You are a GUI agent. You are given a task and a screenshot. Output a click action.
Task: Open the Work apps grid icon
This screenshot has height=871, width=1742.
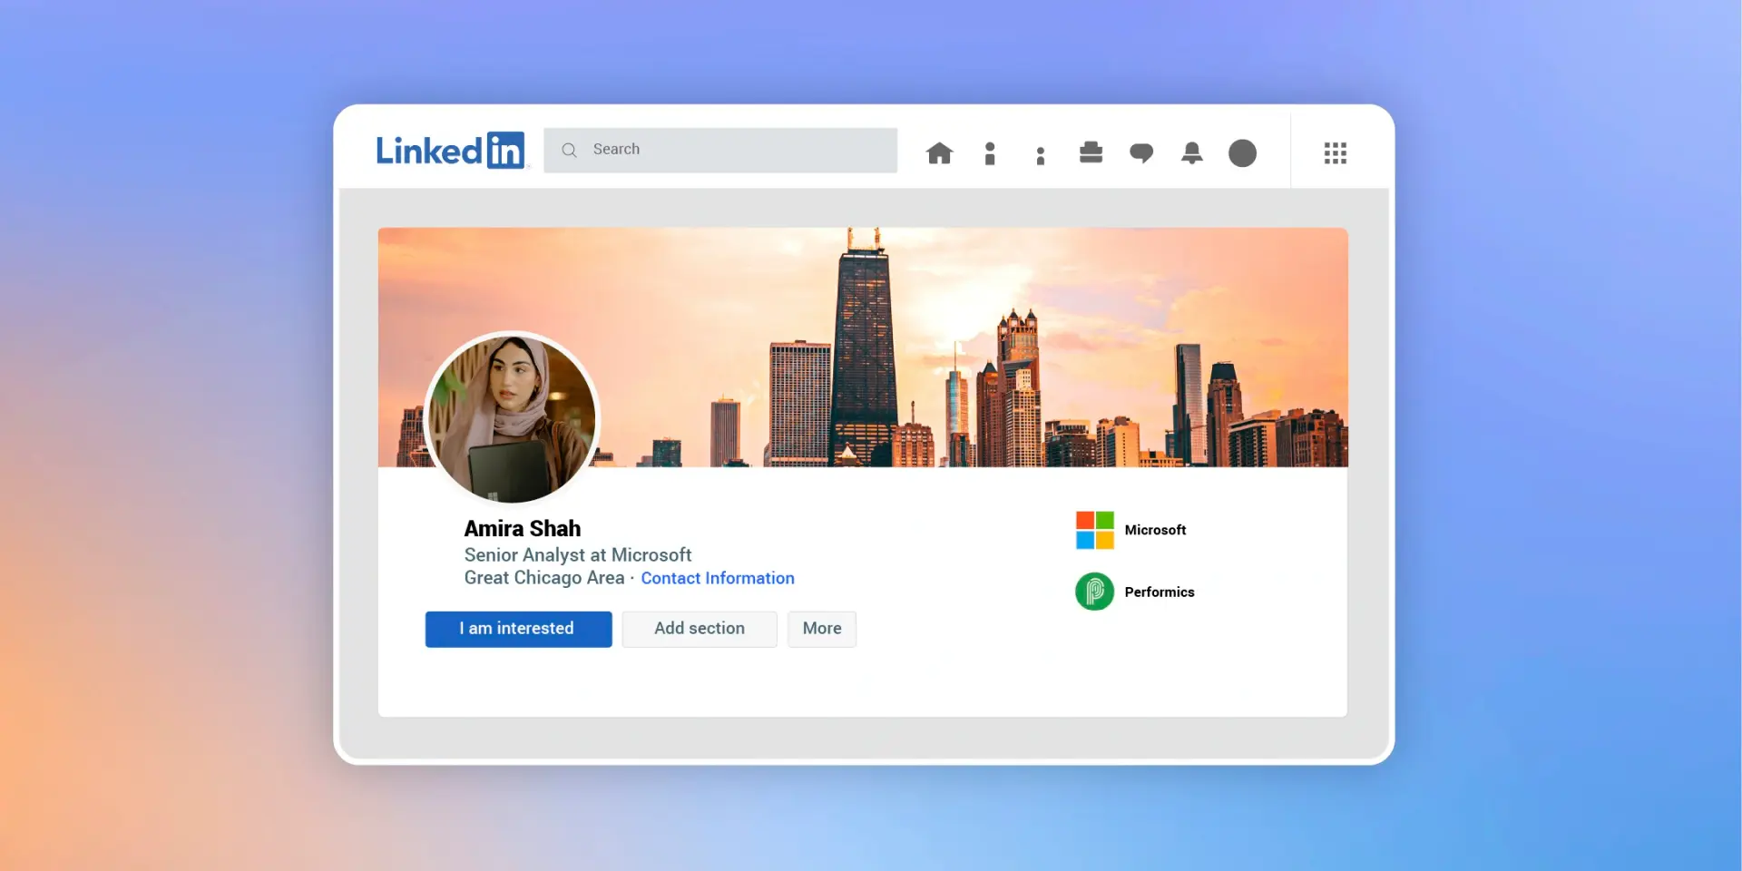pyautogui.click(x=1335, y=152)
